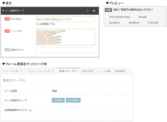Open the トレースレポート tab
This screenshot has width=167, height=122.
pyautogui.click(x=13, y=71)
